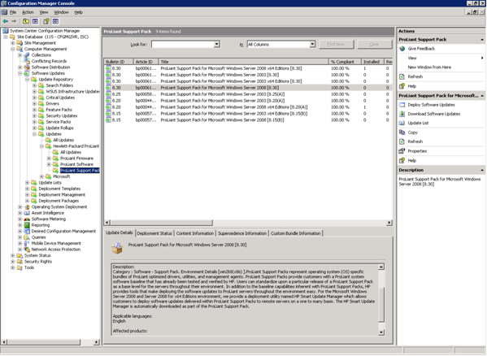Collapse the Description section in Actions pane
Viewport: 487px width, 356px height.
pos(482,171)
